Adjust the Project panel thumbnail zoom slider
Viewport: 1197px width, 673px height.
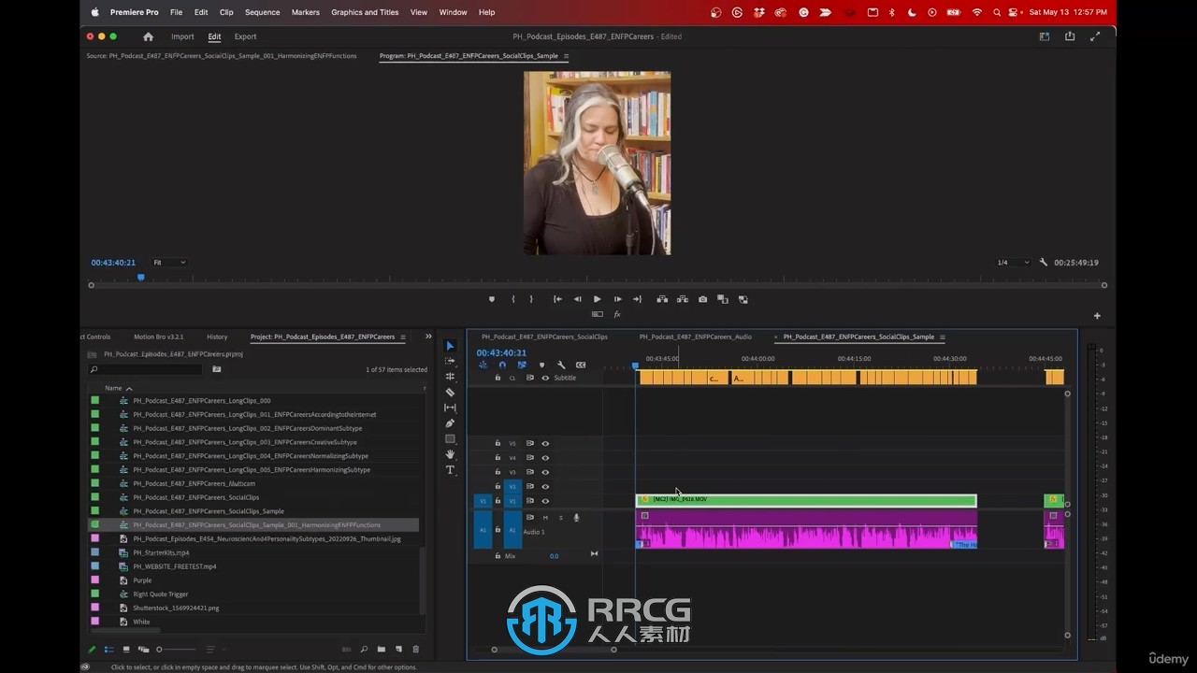click(x=178, y=649)
